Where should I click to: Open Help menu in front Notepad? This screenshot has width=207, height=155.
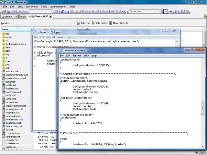click(x=94, y=56)
